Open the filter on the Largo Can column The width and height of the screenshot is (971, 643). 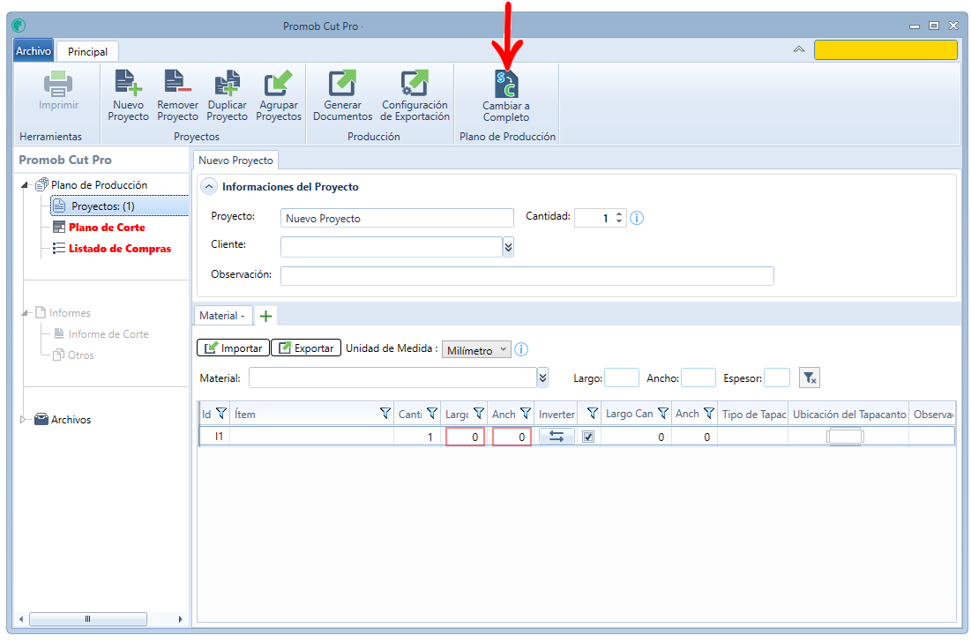pyautogui.click(x=663, y=413)
